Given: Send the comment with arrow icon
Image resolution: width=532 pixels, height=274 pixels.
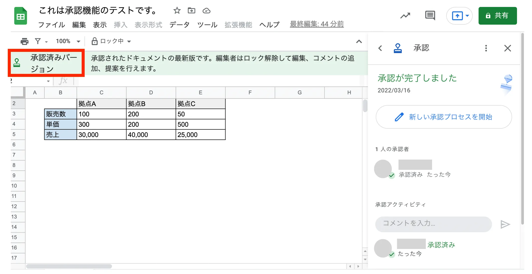Looking at the screenshot, I should tap(505, 224).
